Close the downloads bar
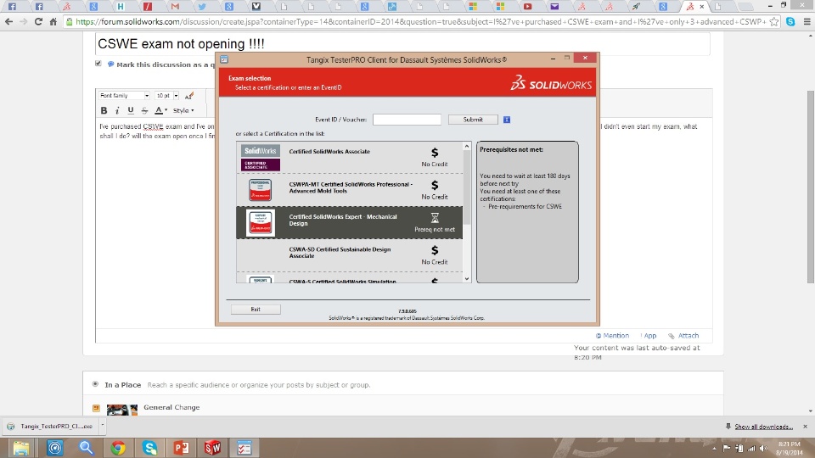Image resolution: width=815 pixels, height=458 pixels. 805,427
